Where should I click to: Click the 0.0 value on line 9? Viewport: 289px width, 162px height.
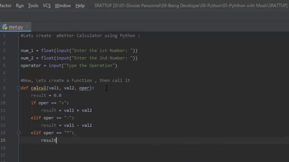(57, 95)
